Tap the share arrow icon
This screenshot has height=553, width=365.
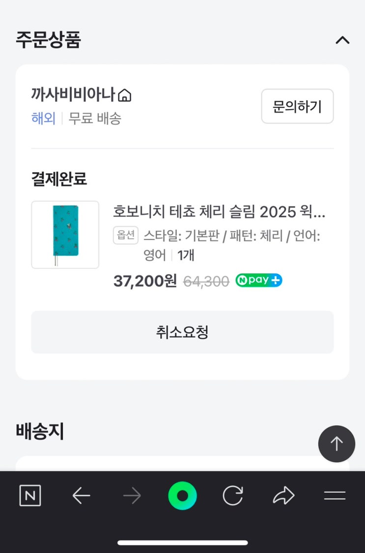pos(283,495)
